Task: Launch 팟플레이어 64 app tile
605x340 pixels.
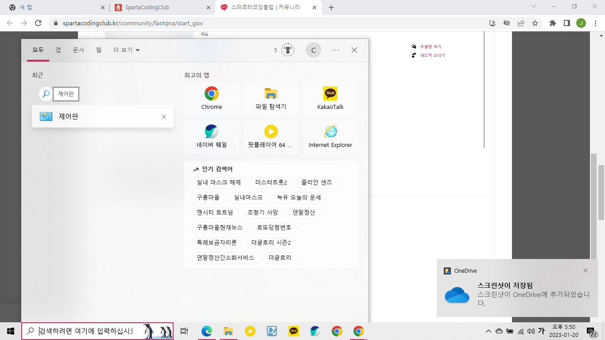Action: pyautogui.click(x=271, y=137)
